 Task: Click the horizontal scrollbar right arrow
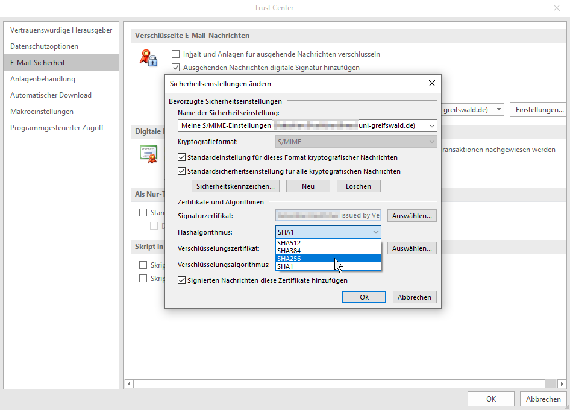(x=562, y=383)
